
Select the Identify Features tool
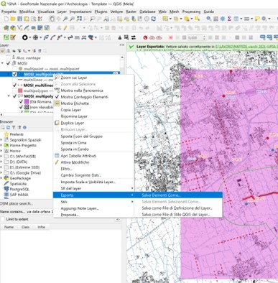click(209, 19)
